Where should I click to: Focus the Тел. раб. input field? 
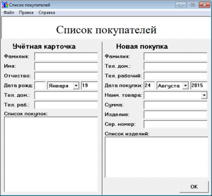[x=66, y=105]
